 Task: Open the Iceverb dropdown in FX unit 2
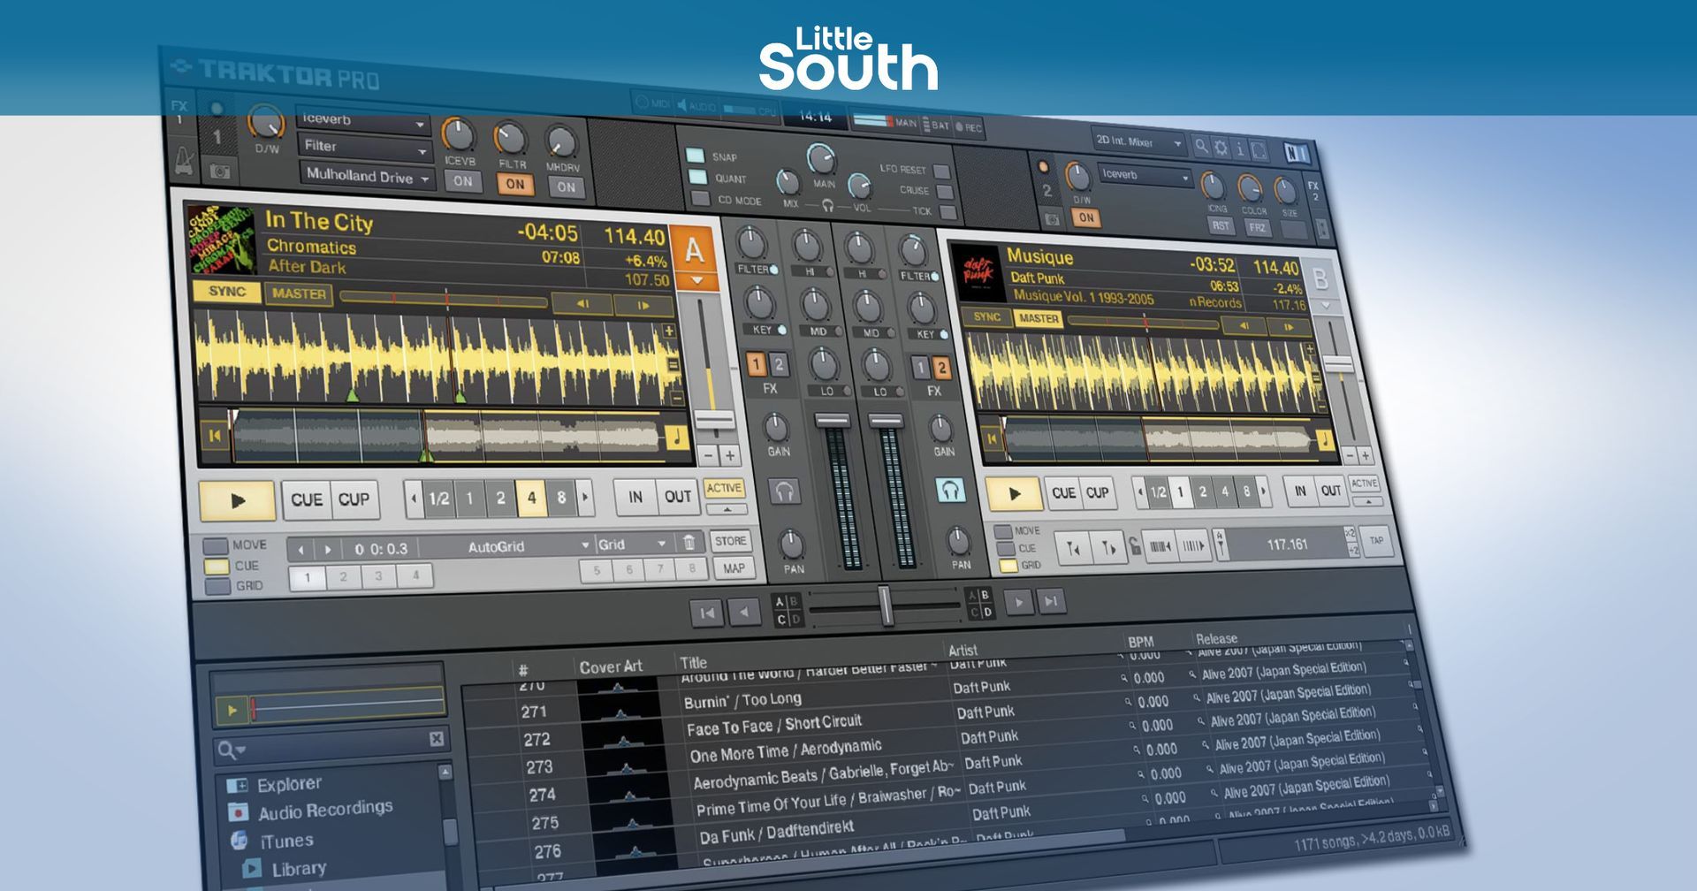1145,175
